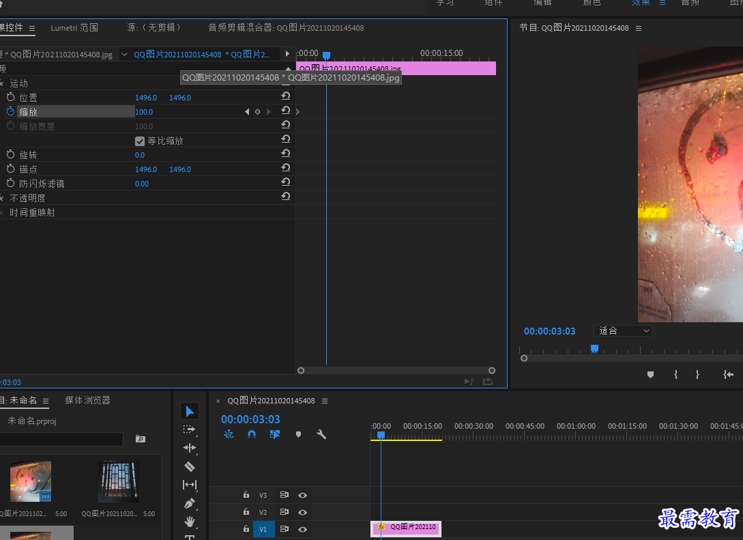This screenshot has height=540, width=743.
Task: Open the 编辑 workspace
Action: [542, 3]
